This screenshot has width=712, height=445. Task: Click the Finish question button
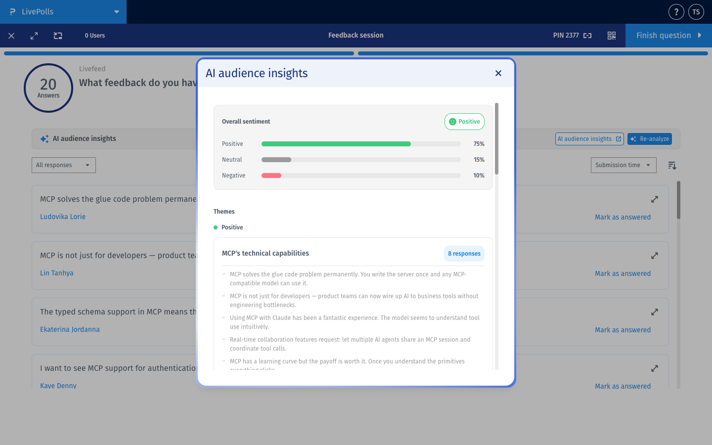click(x=668, y=36)
